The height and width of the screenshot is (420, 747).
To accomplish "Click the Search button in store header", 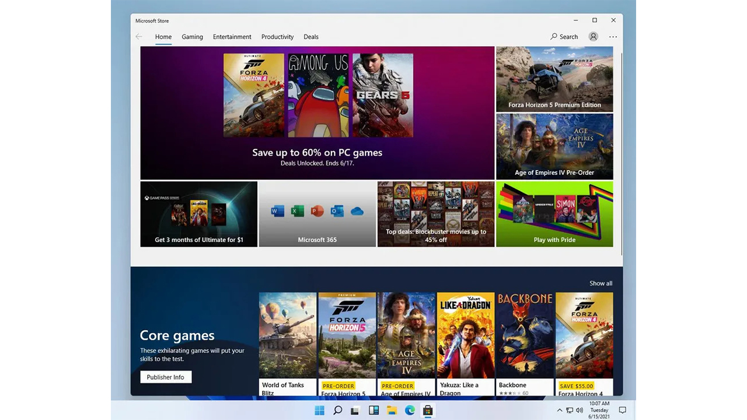I will pos(564,37).
